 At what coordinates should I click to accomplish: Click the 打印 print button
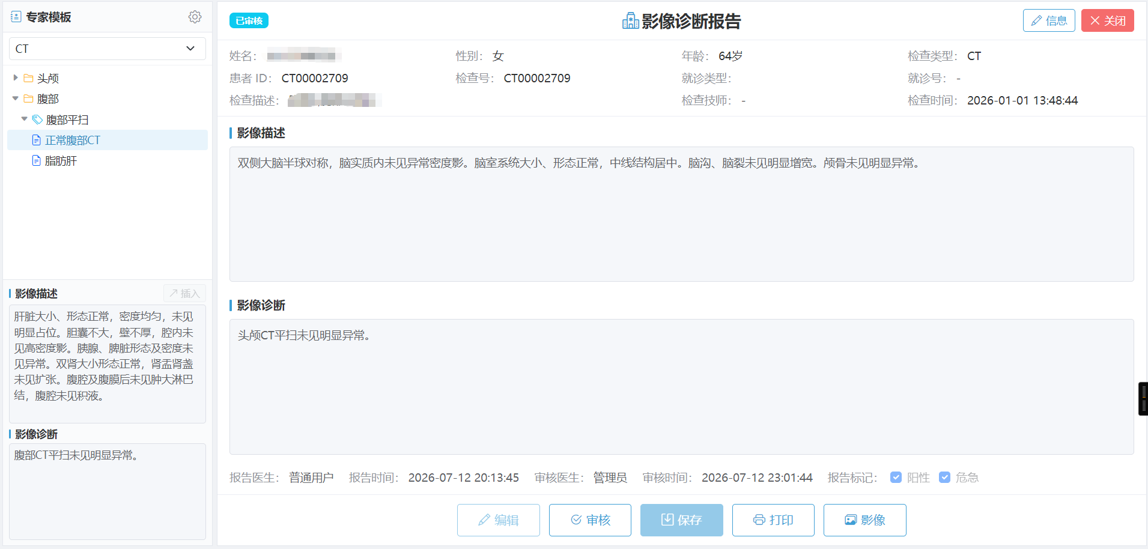[773, 520]
